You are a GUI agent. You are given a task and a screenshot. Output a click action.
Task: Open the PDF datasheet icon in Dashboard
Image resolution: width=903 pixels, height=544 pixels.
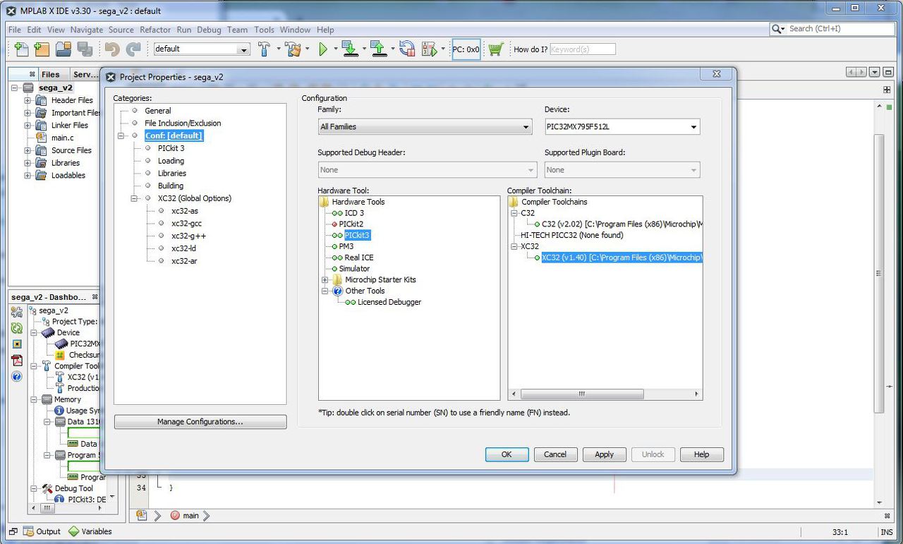tap(17, 361)
